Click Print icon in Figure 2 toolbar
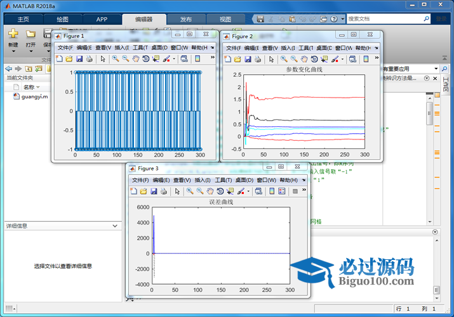The image size is (454, 317). tap(257, 59)
